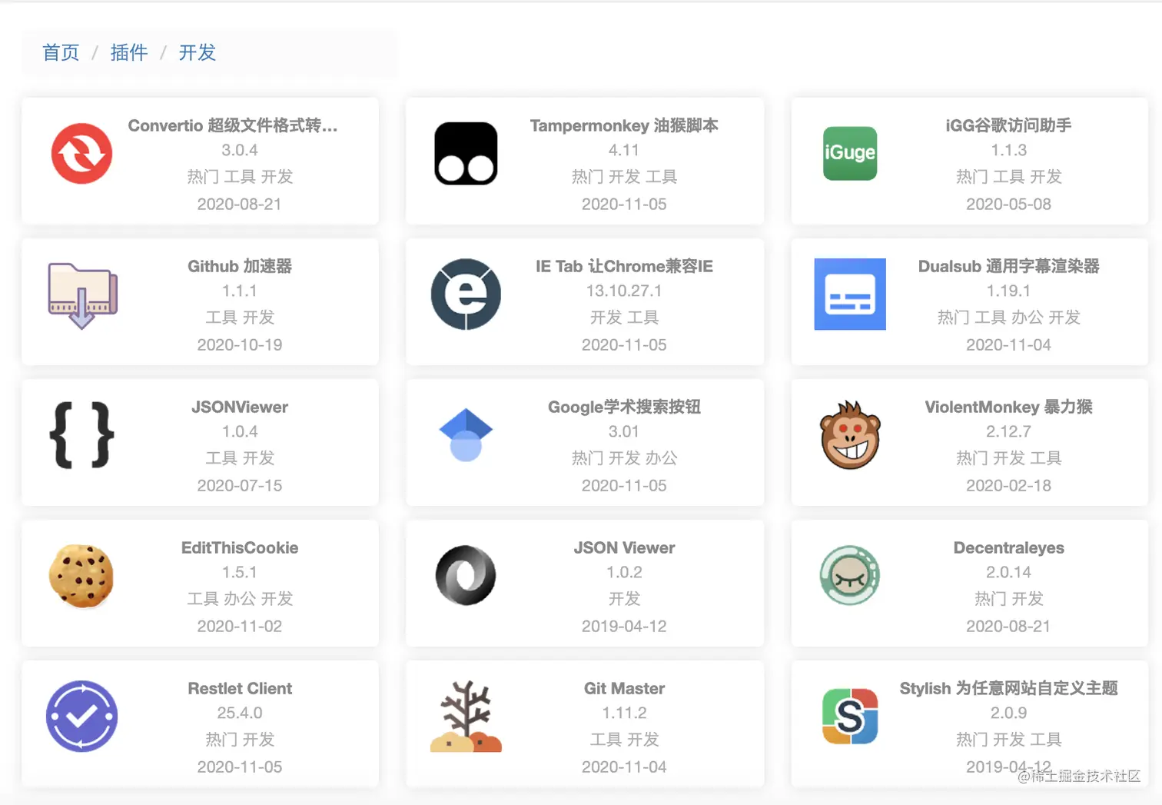Click ViolentMonkey date 2020-02-18
The height and width of the screenshot is (805, 1162).
point(1008,485)
